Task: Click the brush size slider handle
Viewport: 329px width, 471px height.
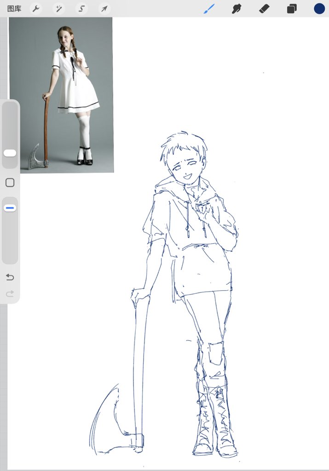Action: (x=10, y=153)
